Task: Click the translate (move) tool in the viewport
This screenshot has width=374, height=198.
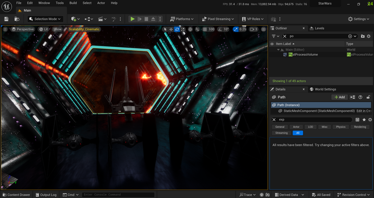Action: point(171,29)
